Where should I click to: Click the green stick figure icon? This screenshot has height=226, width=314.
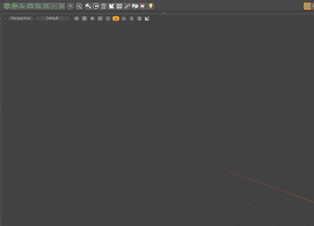click(x=22, y=6)
